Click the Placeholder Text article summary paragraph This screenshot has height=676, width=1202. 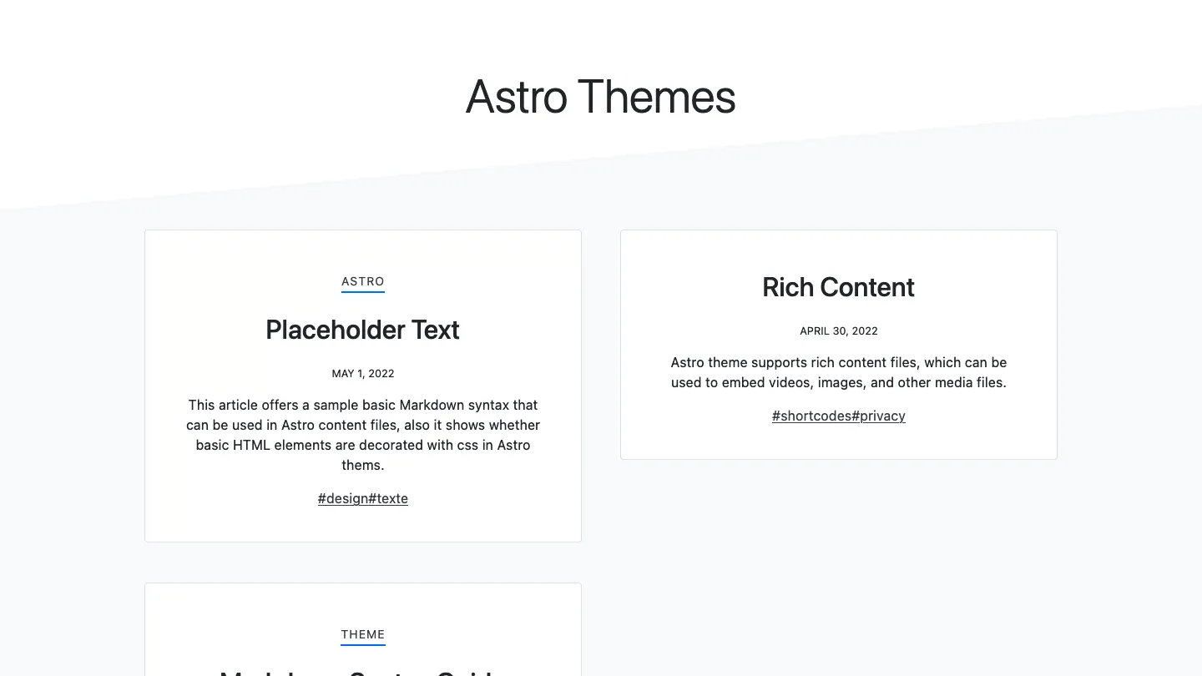point(363,435)
